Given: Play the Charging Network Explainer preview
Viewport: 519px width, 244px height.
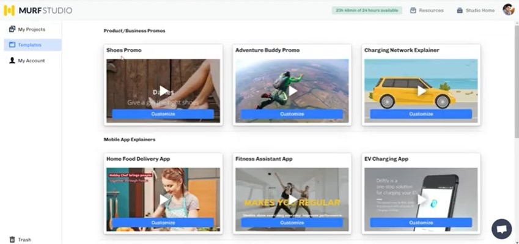Looking at the screenshot, I should [x=422, y=91].
